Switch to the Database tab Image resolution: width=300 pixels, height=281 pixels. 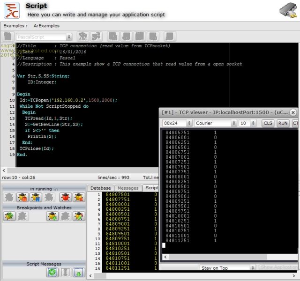point(100,188)
